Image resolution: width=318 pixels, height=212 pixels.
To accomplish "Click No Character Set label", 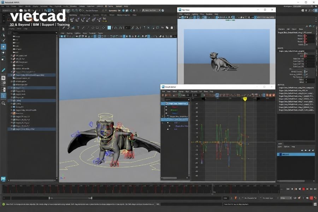I will click(x=251, y=198).
